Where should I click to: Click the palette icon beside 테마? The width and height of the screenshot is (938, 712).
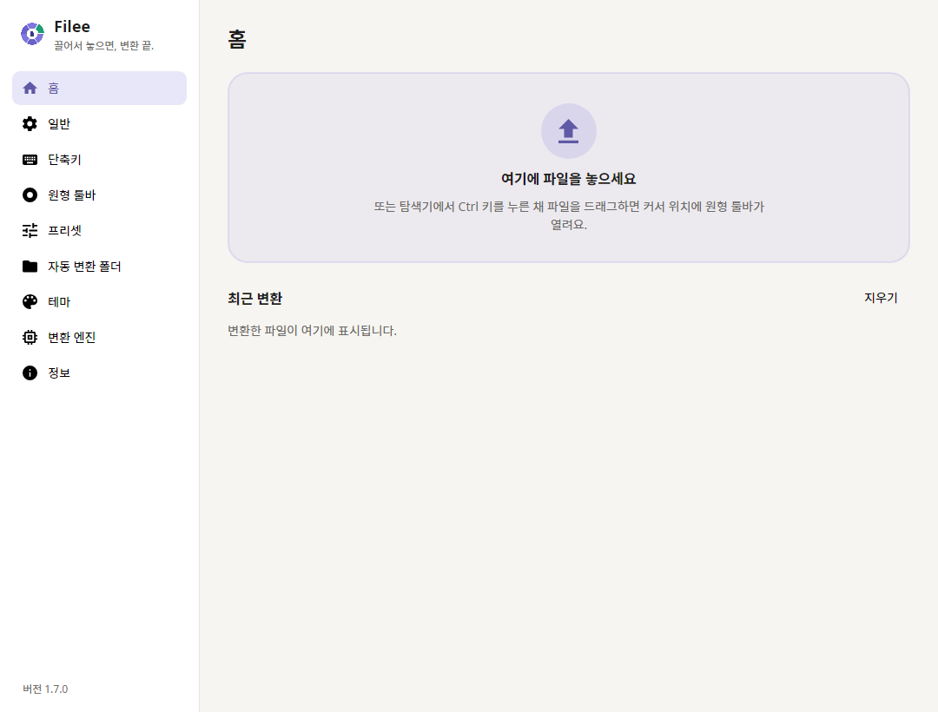30,302
